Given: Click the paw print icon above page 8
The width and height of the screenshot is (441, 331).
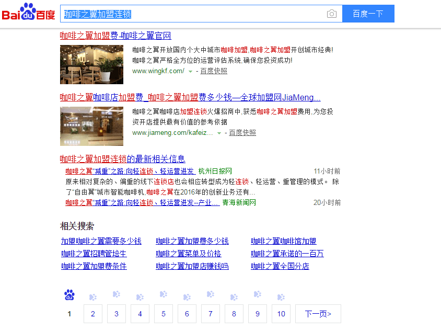Looking at the screenshot, I should coord(234,297).
